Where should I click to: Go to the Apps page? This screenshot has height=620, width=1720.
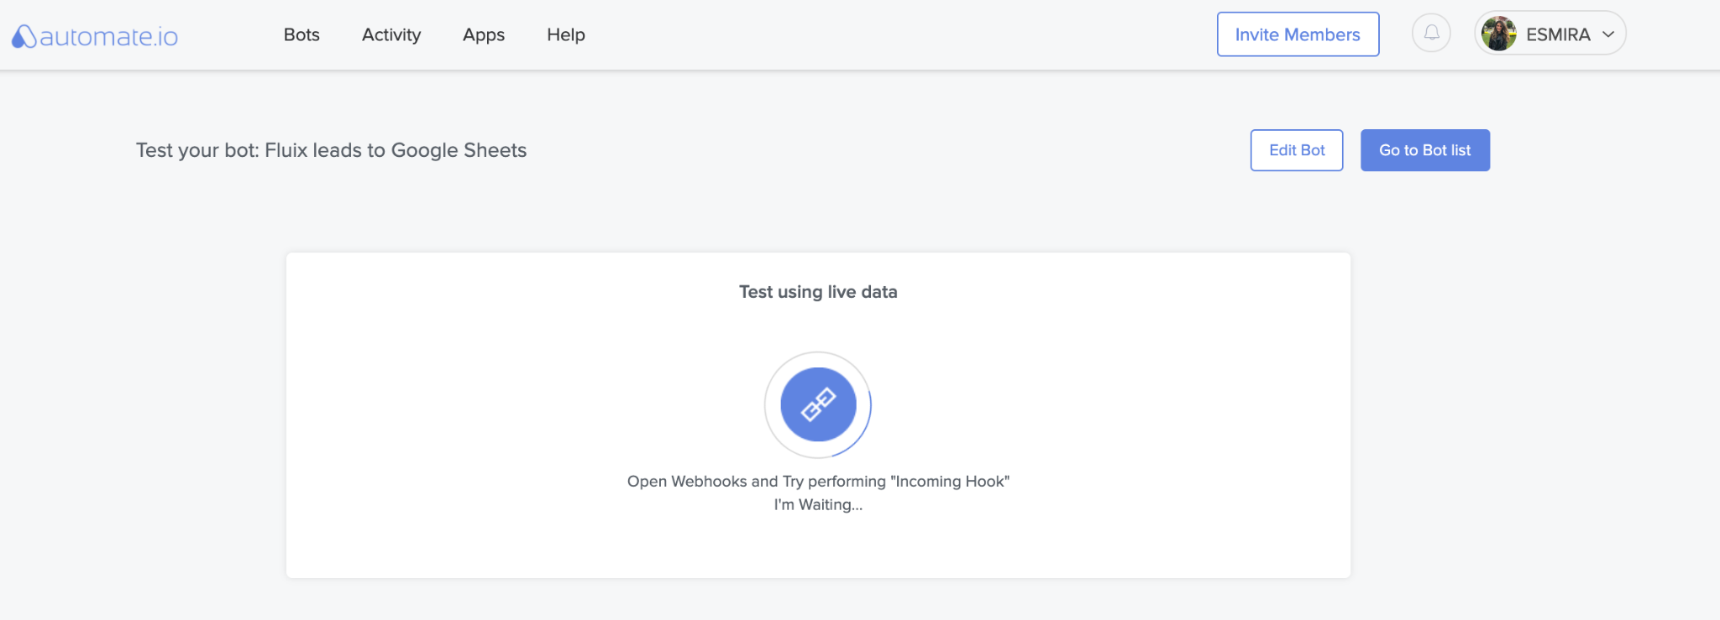(484, 34)
